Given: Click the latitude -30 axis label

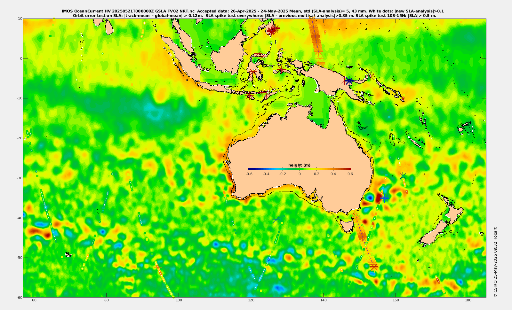Looking at the screenshot, I should click(x=19, y=178).
